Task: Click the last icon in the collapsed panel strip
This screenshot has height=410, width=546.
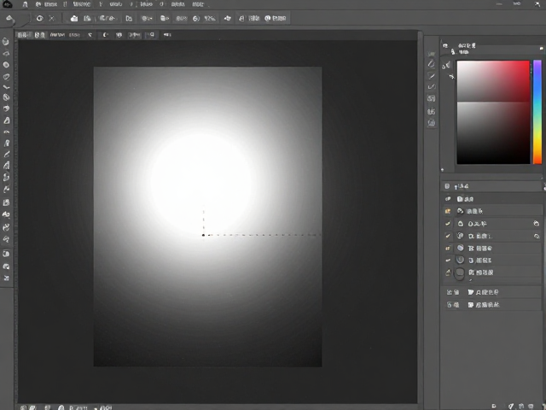Action: [x=432, y=123]
